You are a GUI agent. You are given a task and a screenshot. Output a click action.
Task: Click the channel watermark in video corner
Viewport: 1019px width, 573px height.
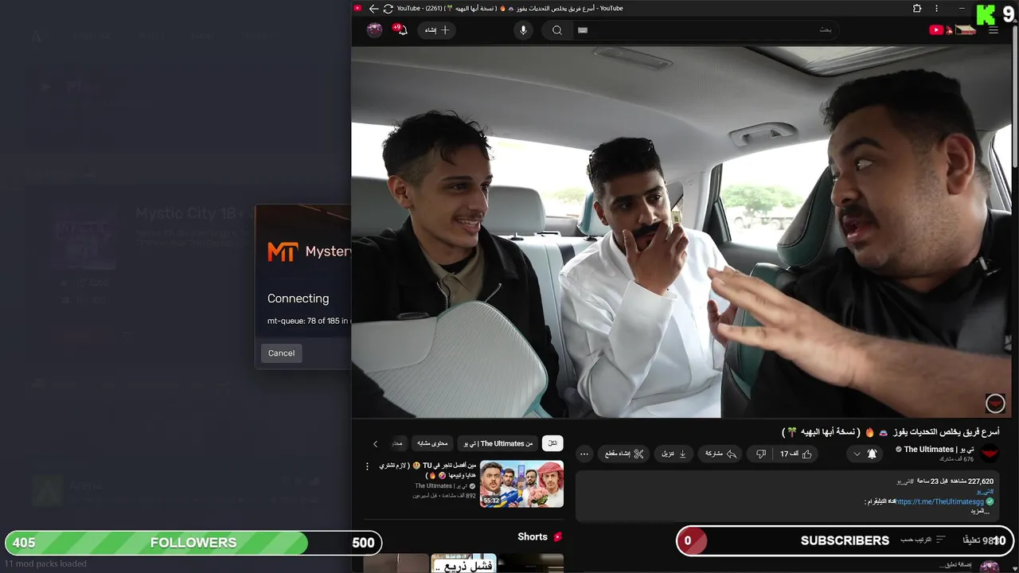(x=995, y=403)
